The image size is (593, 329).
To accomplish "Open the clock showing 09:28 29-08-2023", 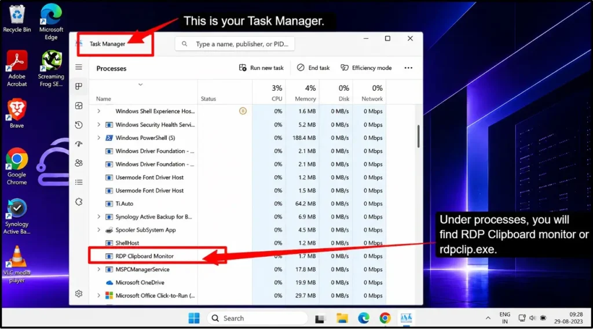I will 569,318.
